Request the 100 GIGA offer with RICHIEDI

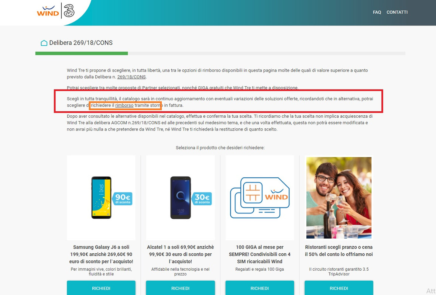tap(260, 288)
